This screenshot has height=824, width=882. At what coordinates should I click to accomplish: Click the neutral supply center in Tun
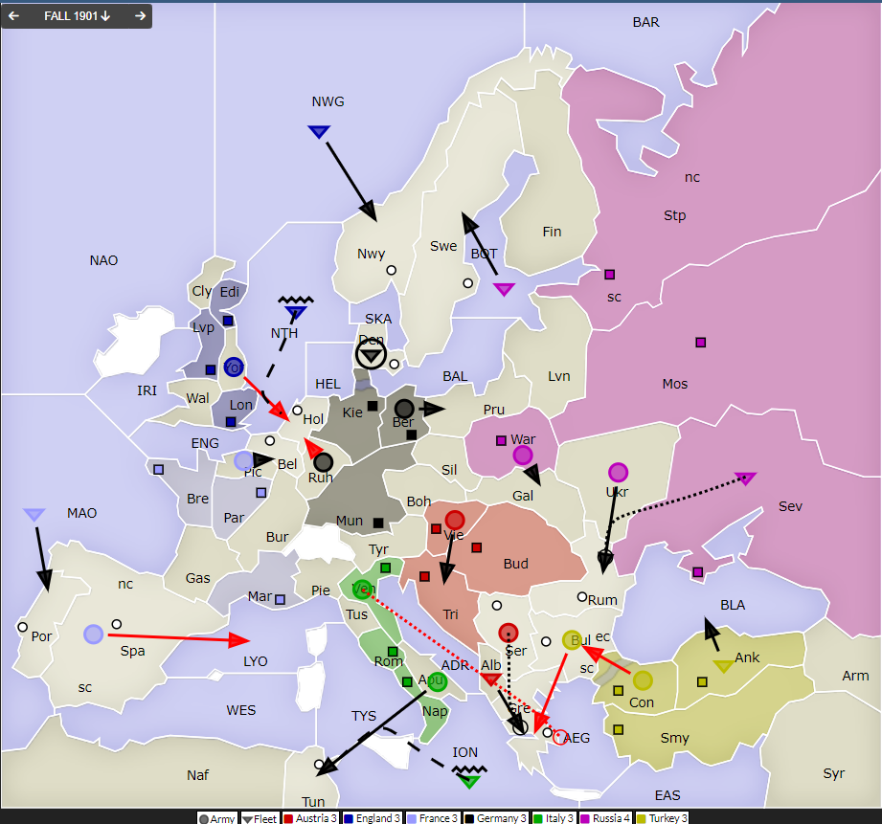click(319, 765)
